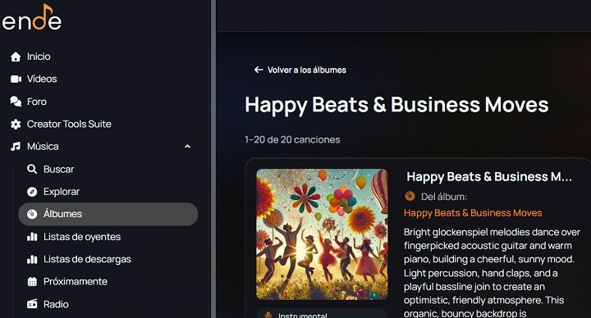Click the page heading Happy Beats & Business Moves
The image size is (591, 318).
(x=396, y=104)
